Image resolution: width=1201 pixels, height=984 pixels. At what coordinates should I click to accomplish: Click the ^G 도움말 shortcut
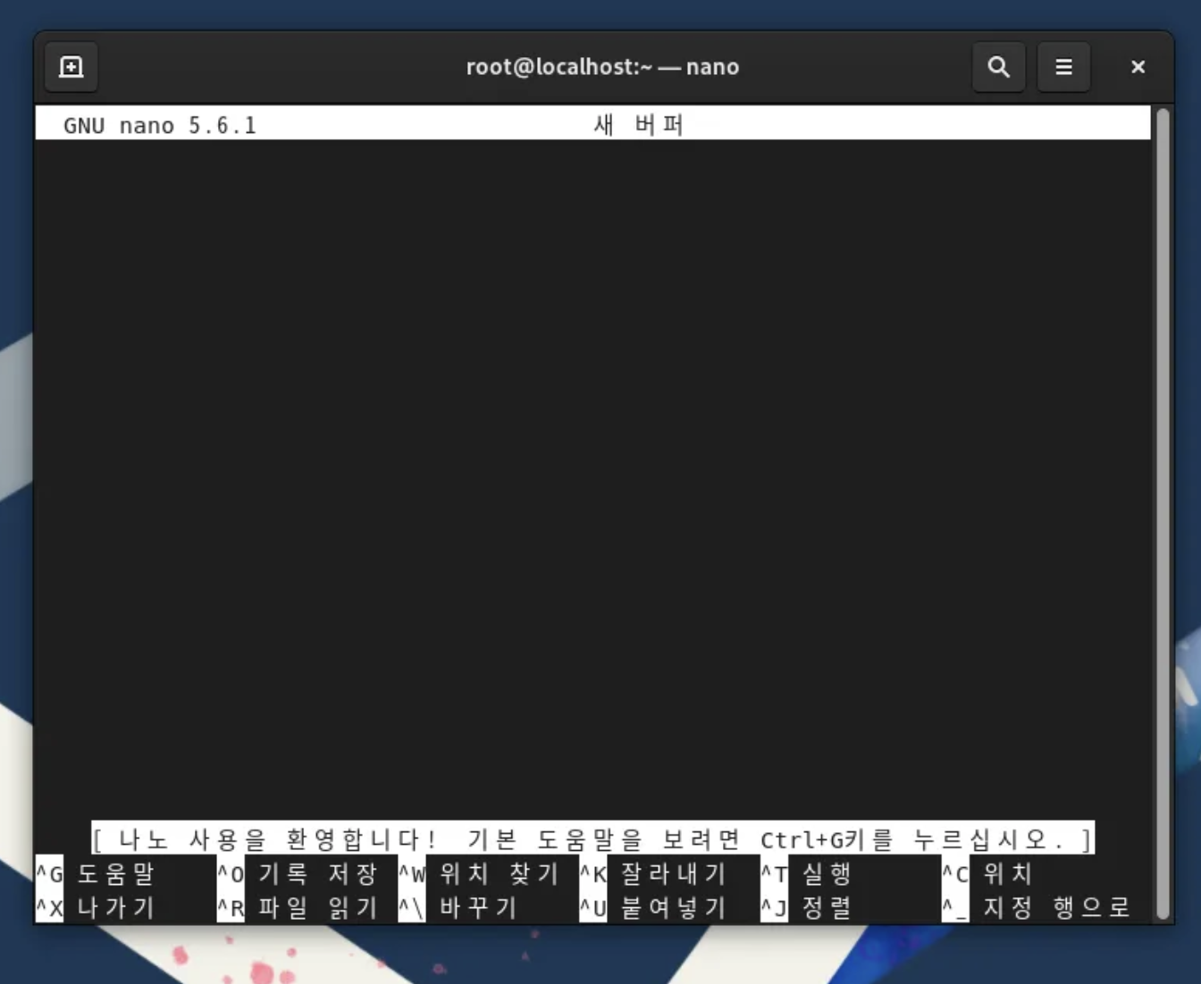point(96,873)
